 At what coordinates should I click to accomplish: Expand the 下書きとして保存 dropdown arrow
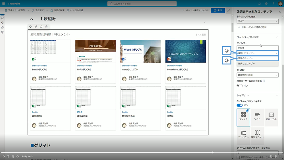tap(28, 10)
